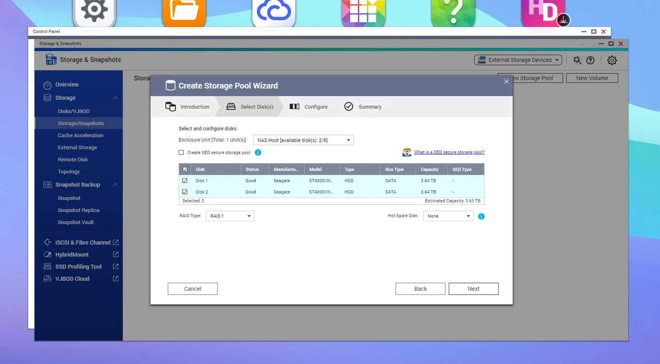The image size is (660, 364).
Task: Expand the Enclosure Unit NAS Host dropdown
Action: click(x=304, y=140)
